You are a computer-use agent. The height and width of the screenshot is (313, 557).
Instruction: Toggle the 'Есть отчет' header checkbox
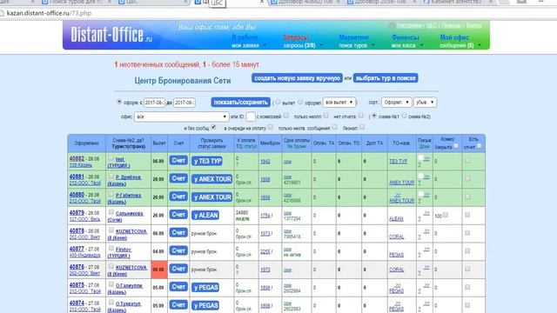(x=479, y=146)
